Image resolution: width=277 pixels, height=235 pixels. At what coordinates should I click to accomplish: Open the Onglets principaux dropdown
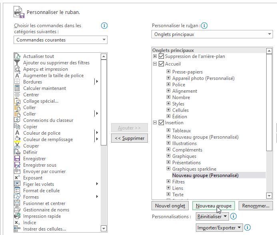pos(212,34)
